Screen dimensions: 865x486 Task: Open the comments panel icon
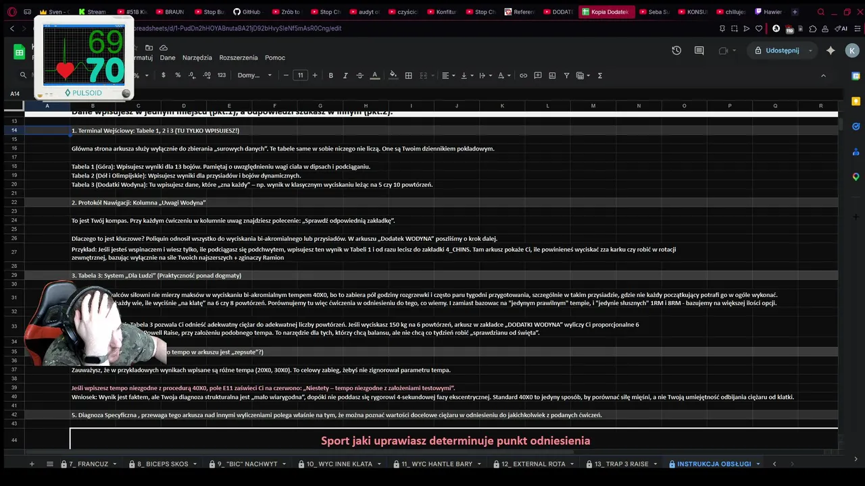[x=699, y=51]
